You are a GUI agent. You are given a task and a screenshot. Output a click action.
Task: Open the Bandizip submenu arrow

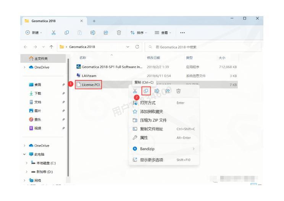194,149
